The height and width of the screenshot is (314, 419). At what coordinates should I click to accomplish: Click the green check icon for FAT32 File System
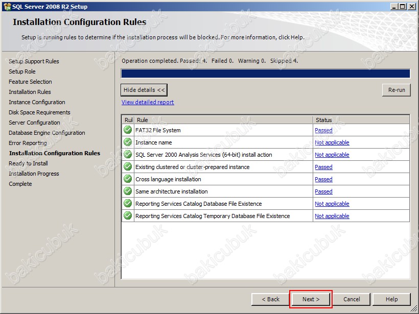128,130
